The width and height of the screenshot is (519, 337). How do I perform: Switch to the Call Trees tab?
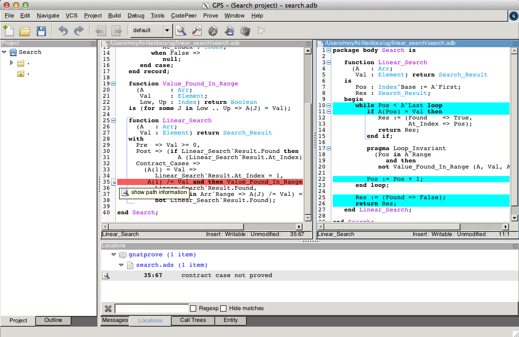tap(193, 320)
